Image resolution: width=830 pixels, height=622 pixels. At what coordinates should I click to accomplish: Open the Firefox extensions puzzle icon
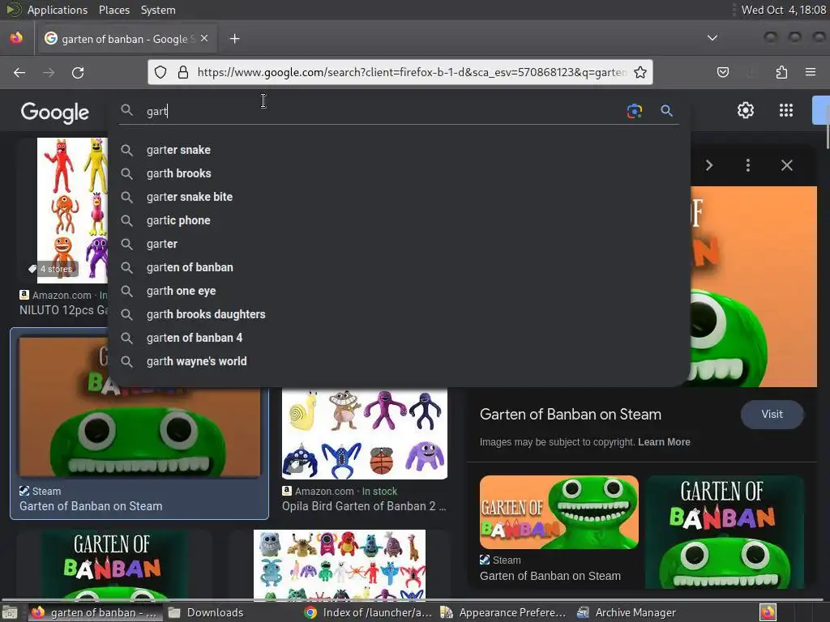click(x=781, y=72)
